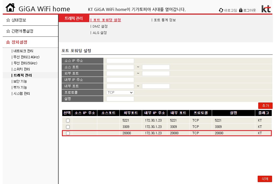Click the star icon beside 상태정보
Screen dimensions: 274x184
(x=8, y=20)
